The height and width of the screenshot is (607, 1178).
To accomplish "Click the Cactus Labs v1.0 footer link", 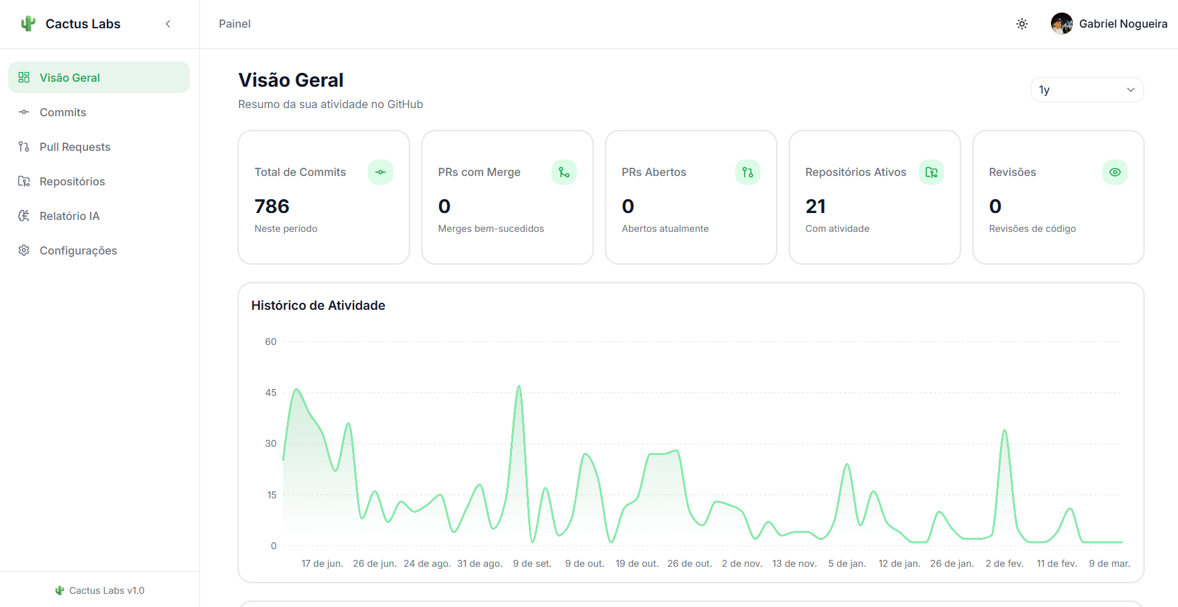I will pos(99,590).
